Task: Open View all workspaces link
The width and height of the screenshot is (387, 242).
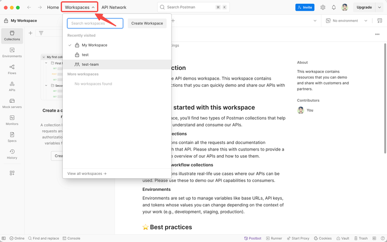Action: (x=87, y=174)
